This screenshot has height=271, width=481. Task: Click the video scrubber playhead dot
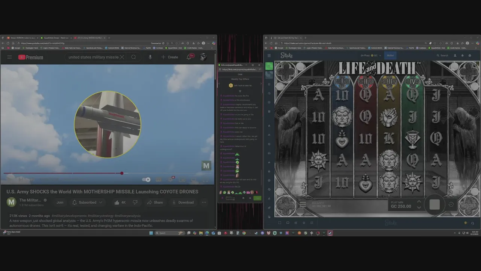click(x=122, y=173)
